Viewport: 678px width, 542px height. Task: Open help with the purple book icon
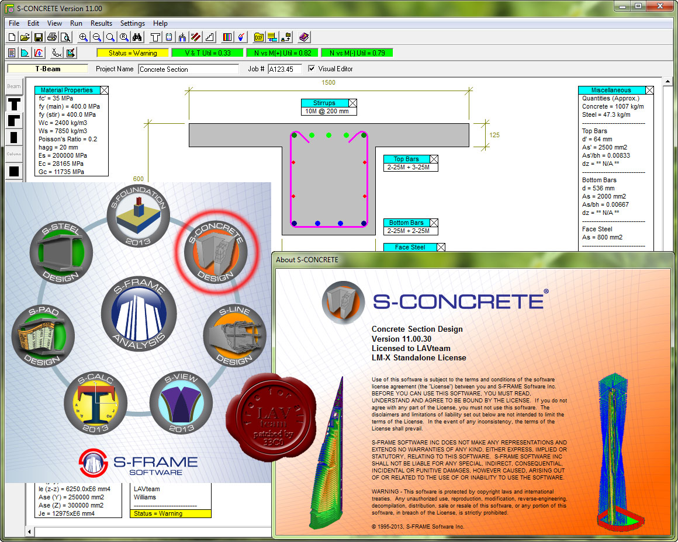[x=303, y=37]
